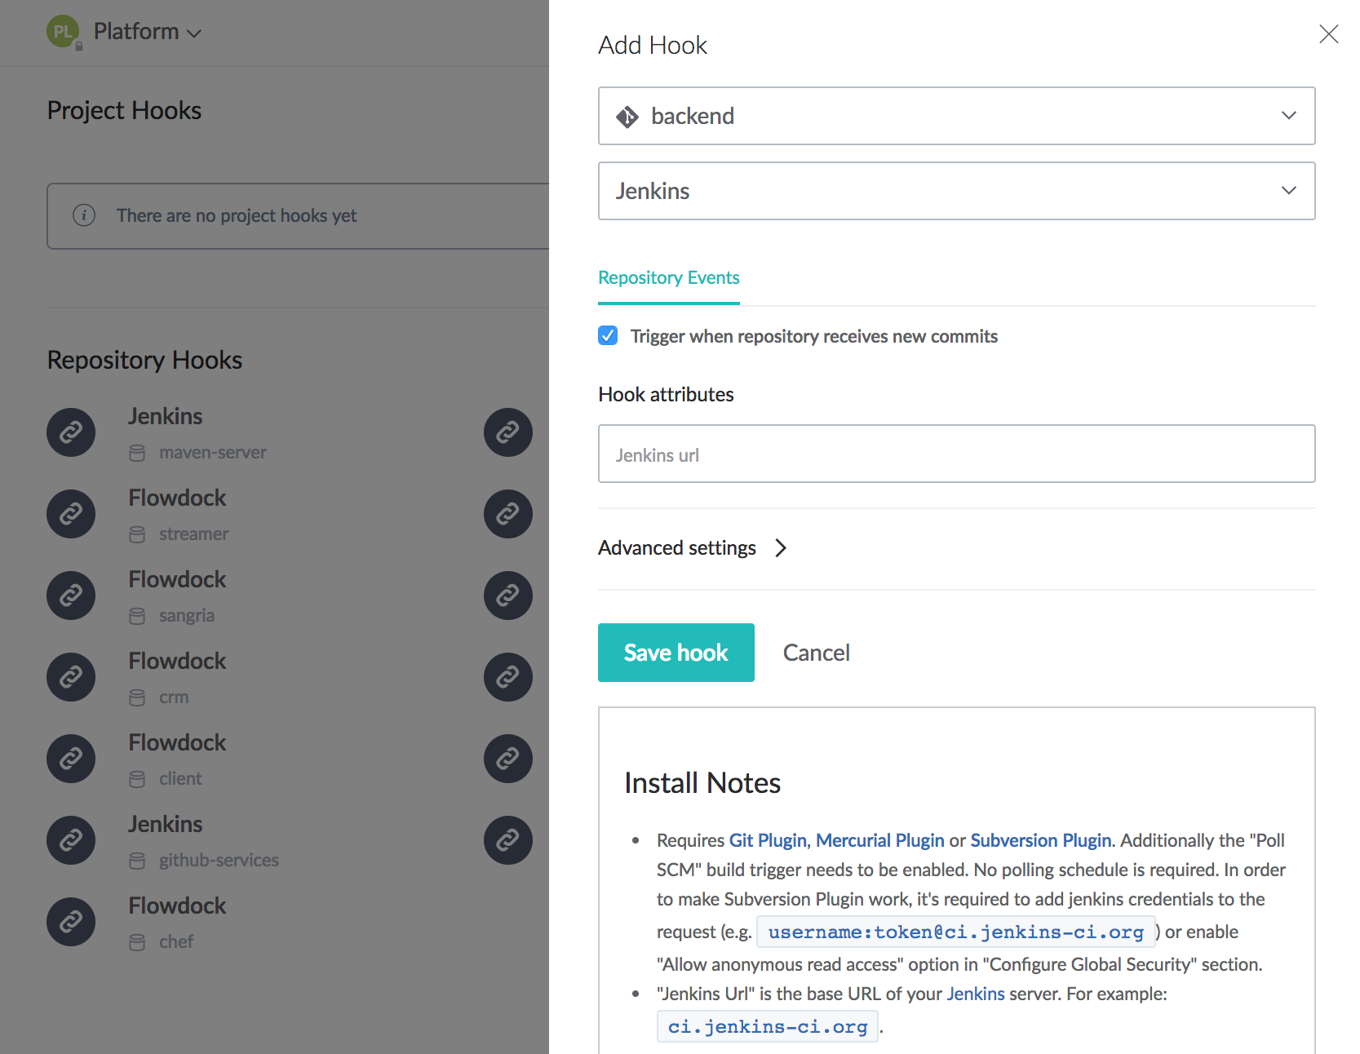Select the chain icon for Flowdock streamer hook

pos(71,514)
